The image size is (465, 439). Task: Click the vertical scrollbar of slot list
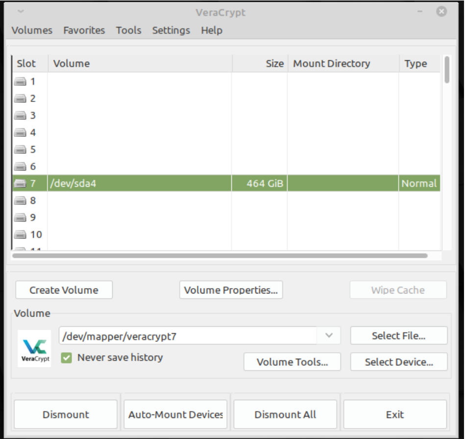click(447, 70)
